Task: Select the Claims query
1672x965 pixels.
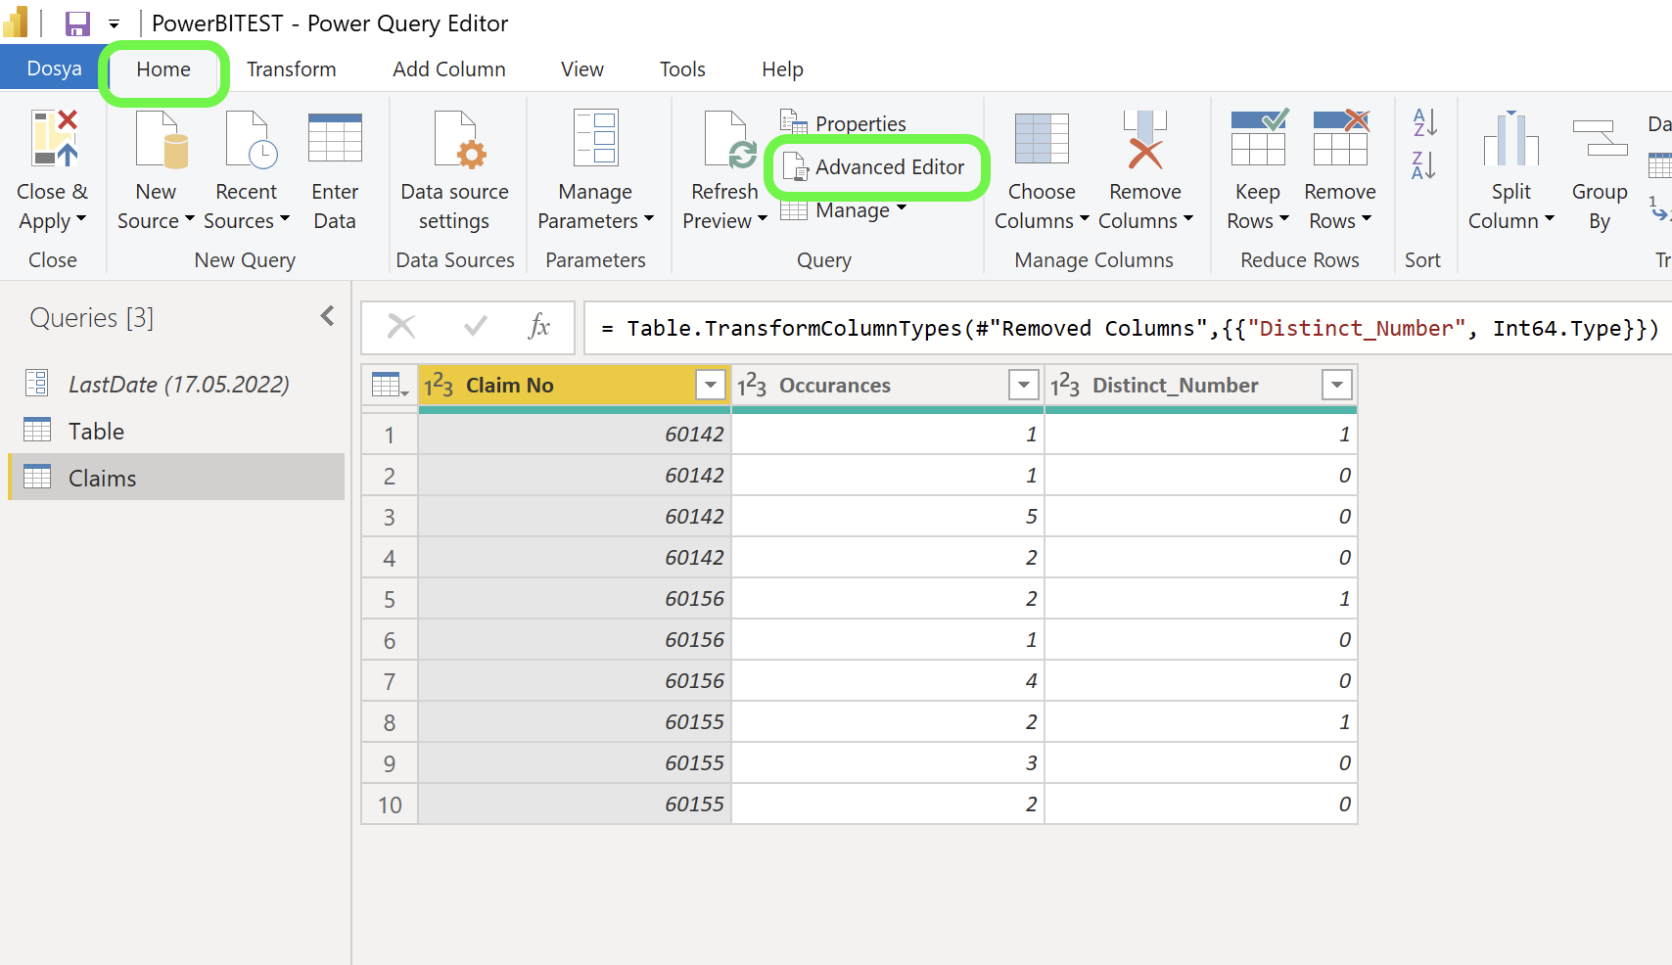Action: pos(176,478)
